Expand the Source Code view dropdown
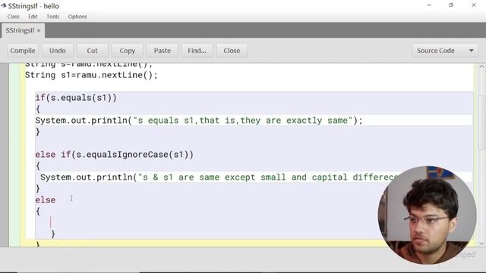The image size is (486, 273). (x=445, y=51)
